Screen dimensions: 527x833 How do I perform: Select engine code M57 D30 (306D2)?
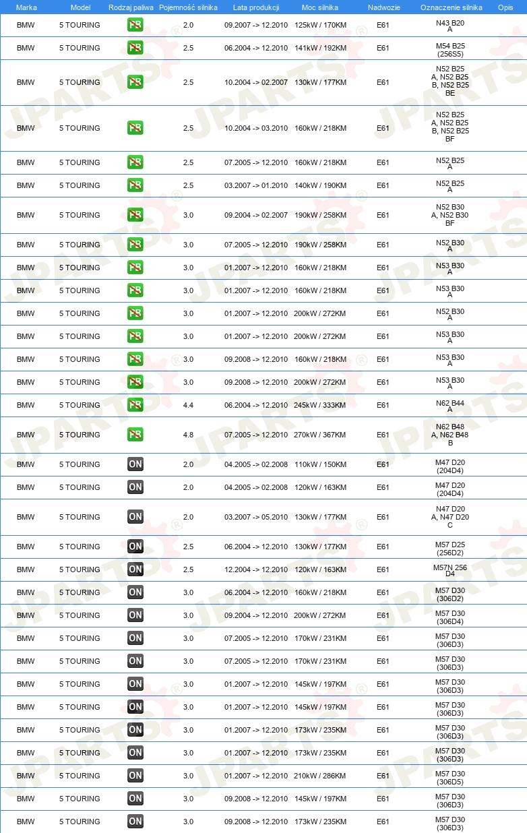tap(450, 593)
